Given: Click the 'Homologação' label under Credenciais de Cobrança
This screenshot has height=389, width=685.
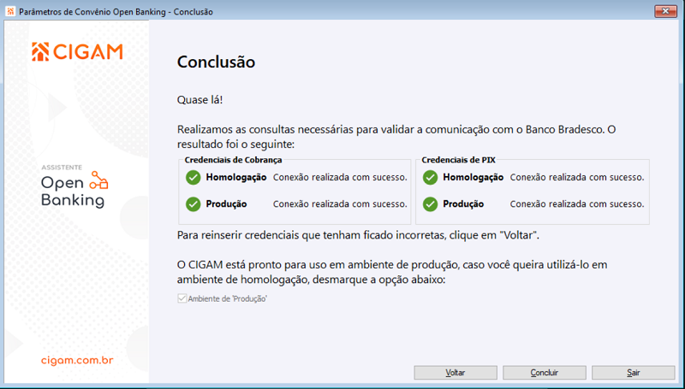Looking at the screenshot, I should tap(236, 178).
